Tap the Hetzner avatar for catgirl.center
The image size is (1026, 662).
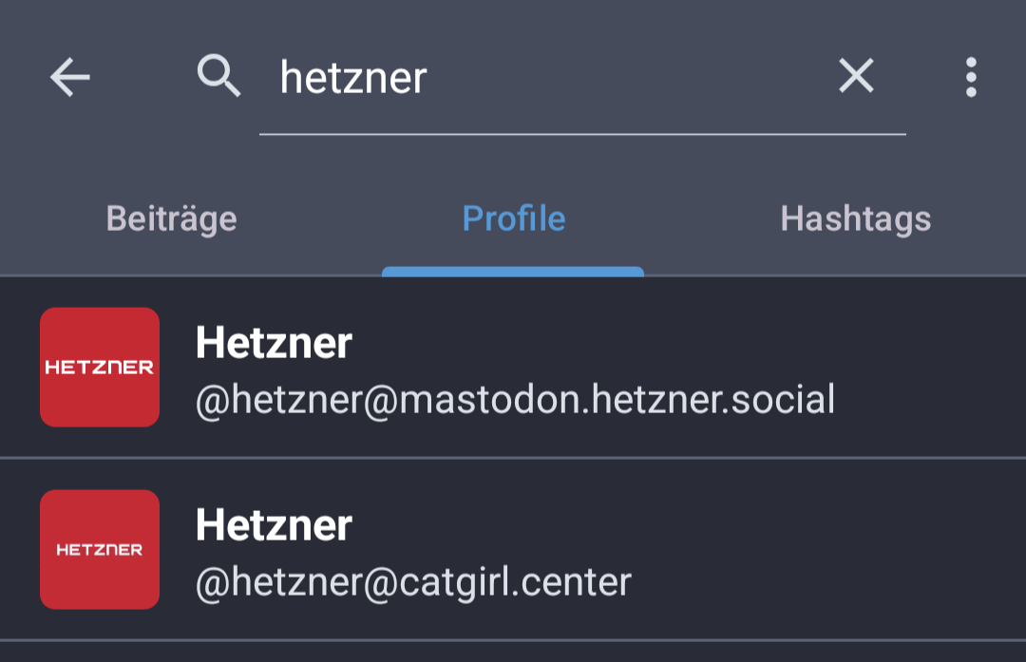(x=100, y=550)
